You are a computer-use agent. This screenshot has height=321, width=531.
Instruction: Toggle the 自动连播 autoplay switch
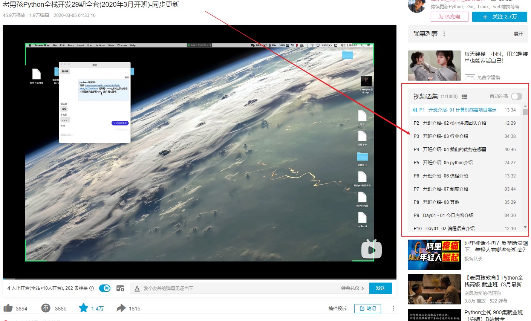[516, 96]
